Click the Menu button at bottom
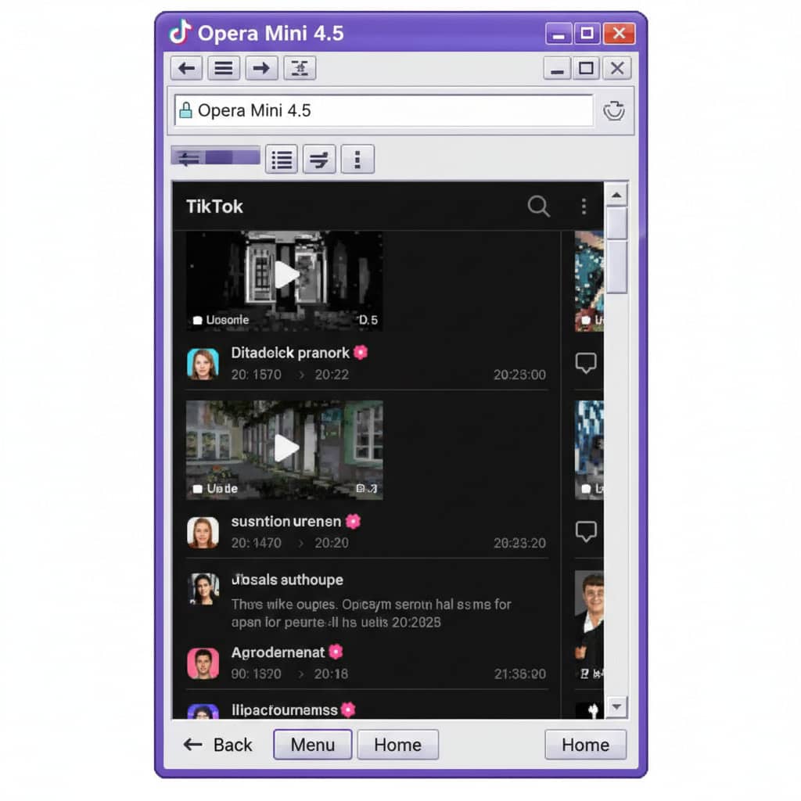This screenshot has width=801, height=801. click(x=312, y=745)
